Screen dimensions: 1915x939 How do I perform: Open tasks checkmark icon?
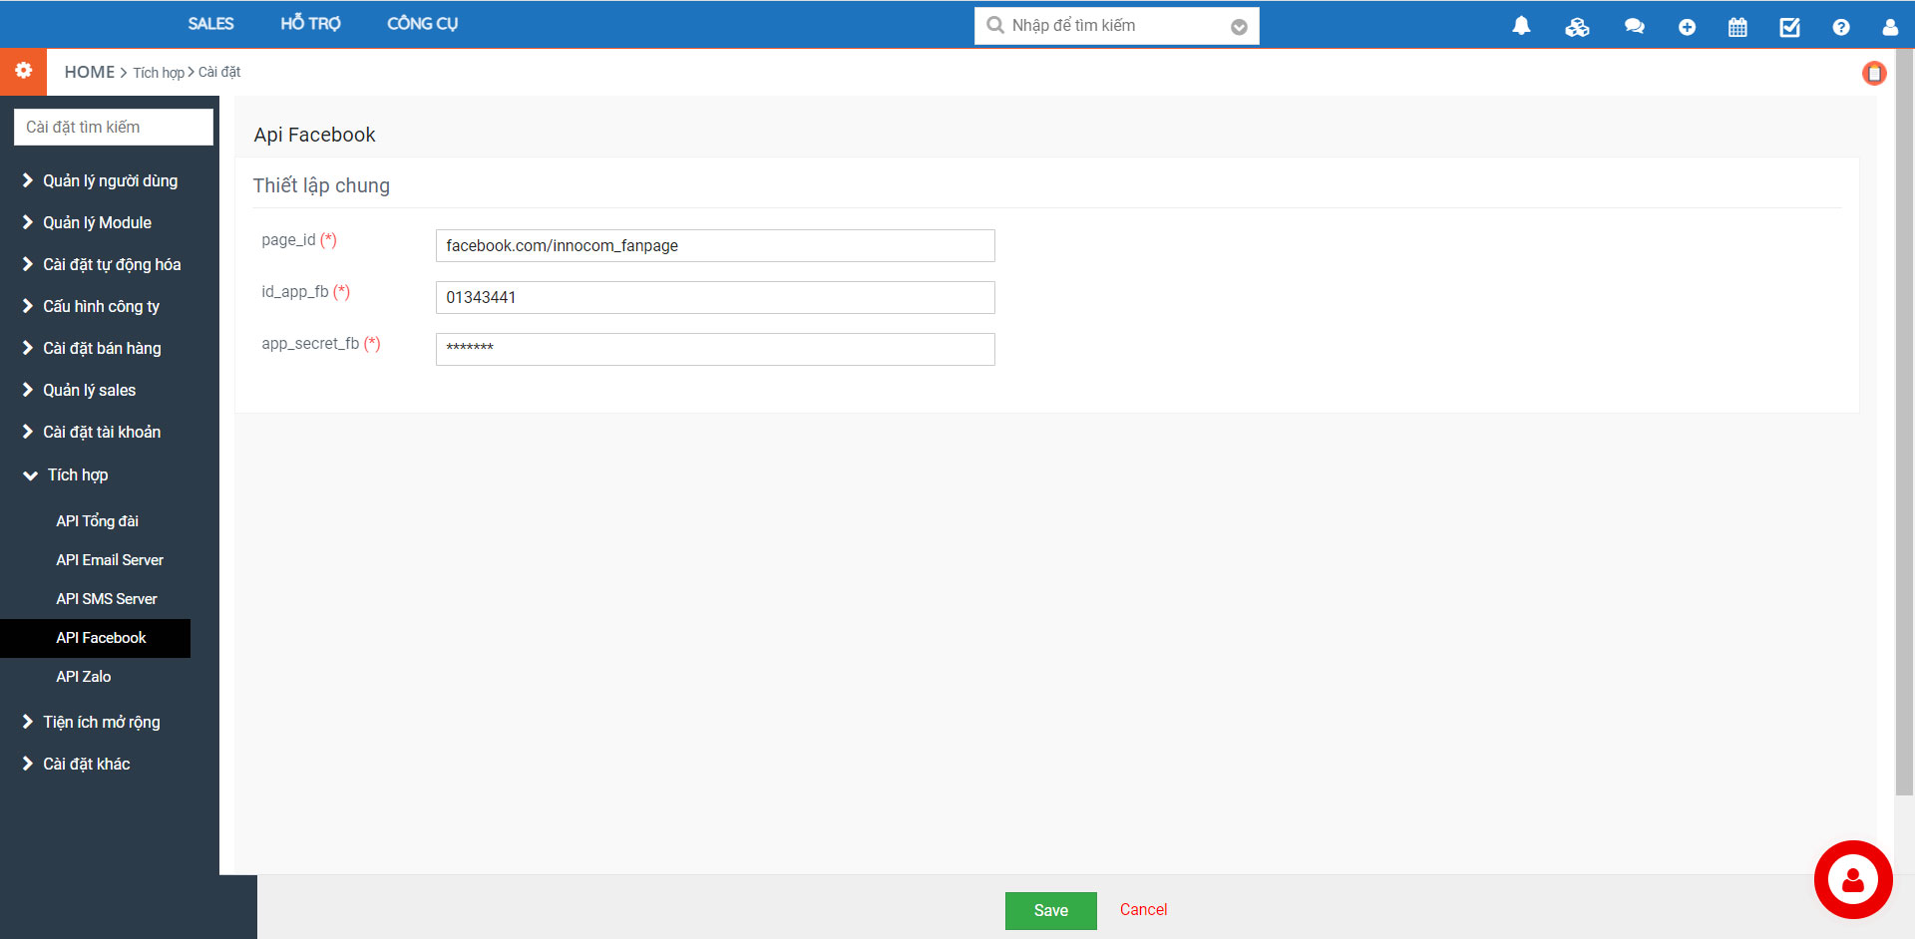[1789, 27]
